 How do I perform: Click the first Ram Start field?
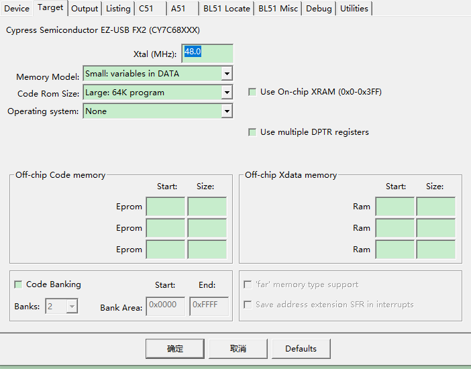point(395,207)
